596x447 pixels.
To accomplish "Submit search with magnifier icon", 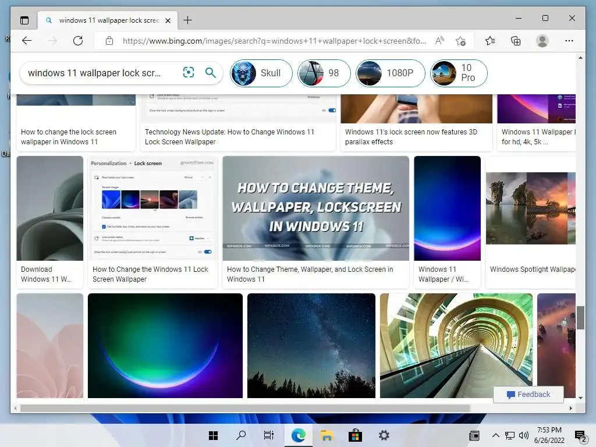I will pyautogui.click(x=211, y=72).
